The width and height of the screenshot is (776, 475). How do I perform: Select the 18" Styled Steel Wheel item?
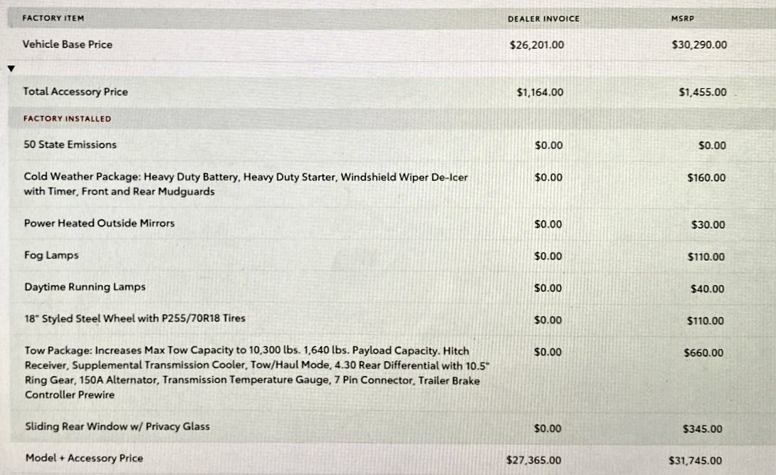[135, 318]
